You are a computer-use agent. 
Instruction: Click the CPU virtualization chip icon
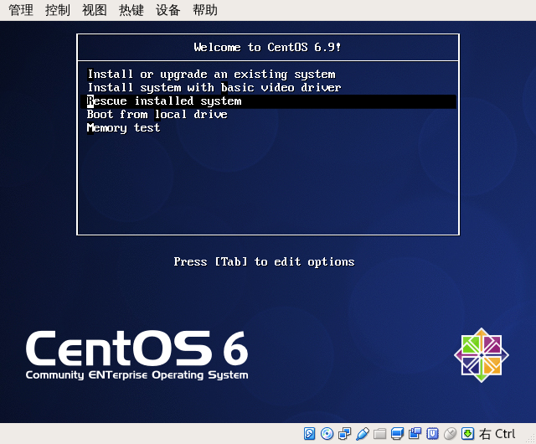point(432,434)
